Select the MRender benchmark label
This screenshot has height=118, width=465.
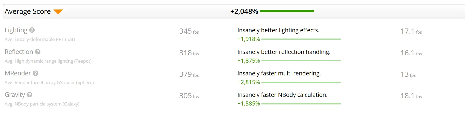coord(18,73)
